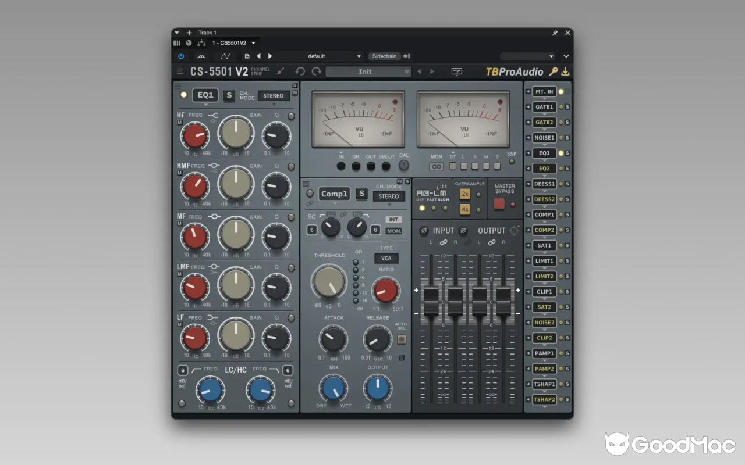The image size is (745, 465).
Task: Toggle the plugin power bypass icon
Action: click(181, 56)
